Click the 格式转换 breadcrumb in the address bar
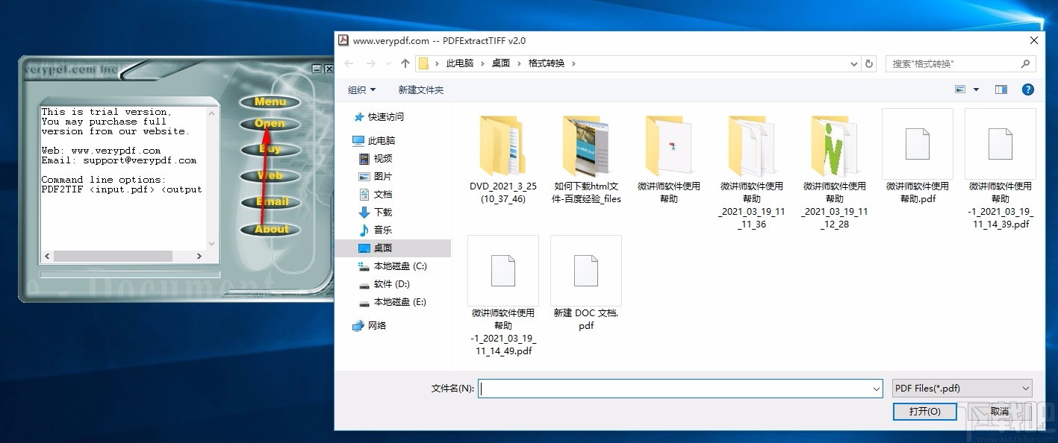This screenshot has height=443, width=1058. click(547, 63)
